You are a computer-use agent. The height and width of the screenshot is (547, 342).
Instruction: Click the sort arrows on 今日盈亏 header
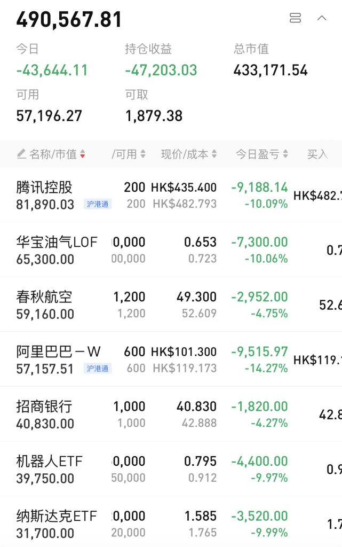coord(285,153)
